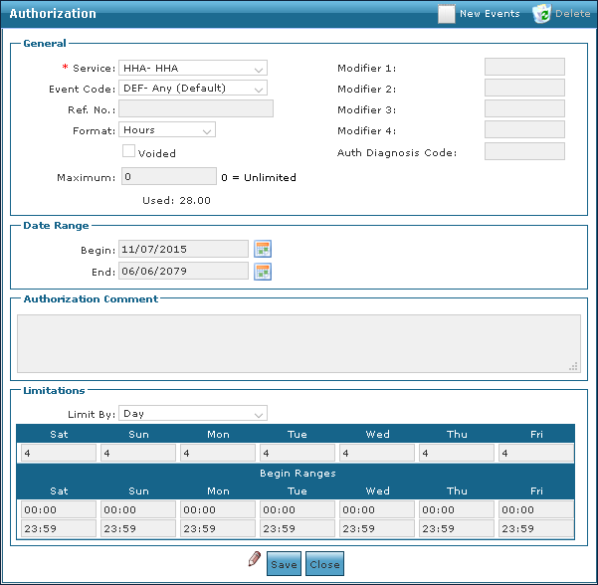
Task: Click the Delete recycle bin icon
Action: coord(541,14)
